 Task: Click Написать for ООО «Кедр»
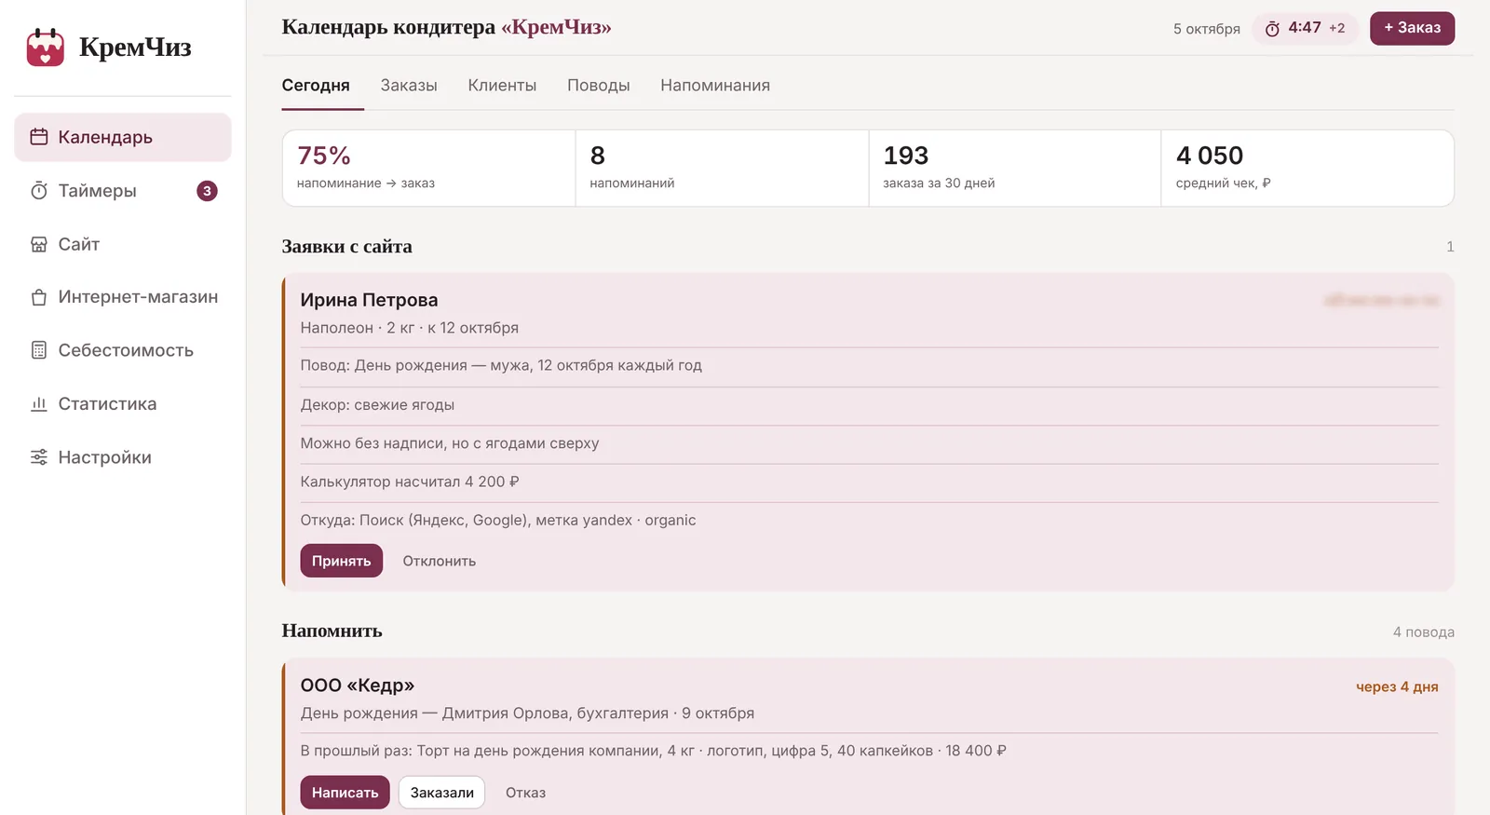point(345,793)
